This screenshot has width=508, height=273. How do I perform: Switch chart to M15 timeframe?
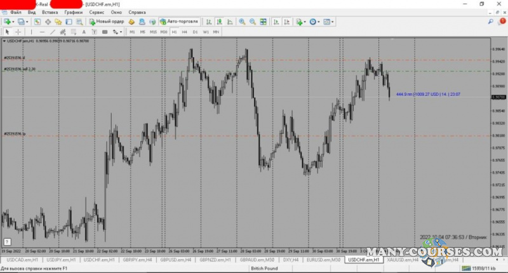tap(153, 32)
